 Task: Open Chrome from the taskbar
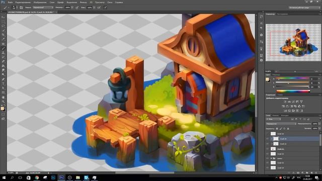(37, 177)
